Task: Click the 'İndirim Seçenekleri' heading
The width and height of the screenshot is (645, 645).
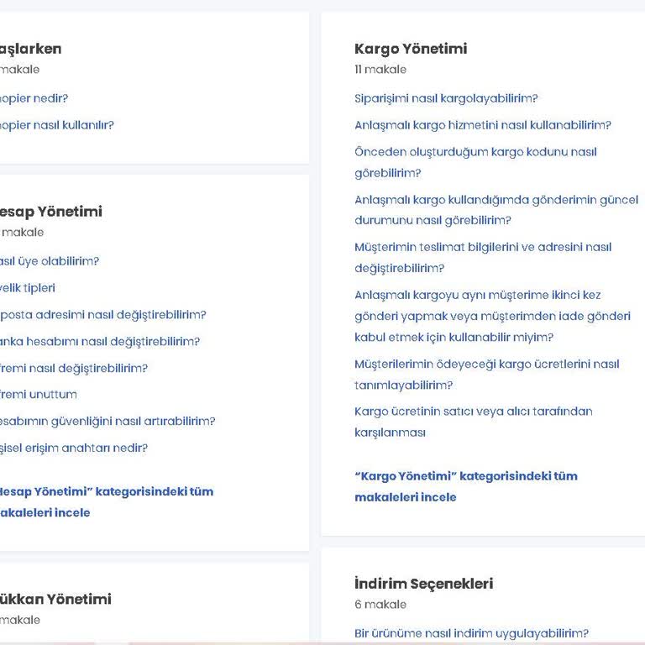Action: tap(423, 584)
